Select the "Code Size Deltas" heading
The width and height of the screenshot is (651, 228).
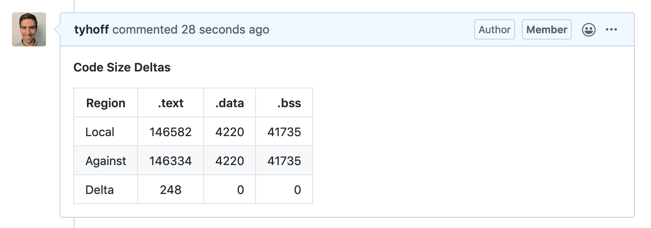point(122,67)
